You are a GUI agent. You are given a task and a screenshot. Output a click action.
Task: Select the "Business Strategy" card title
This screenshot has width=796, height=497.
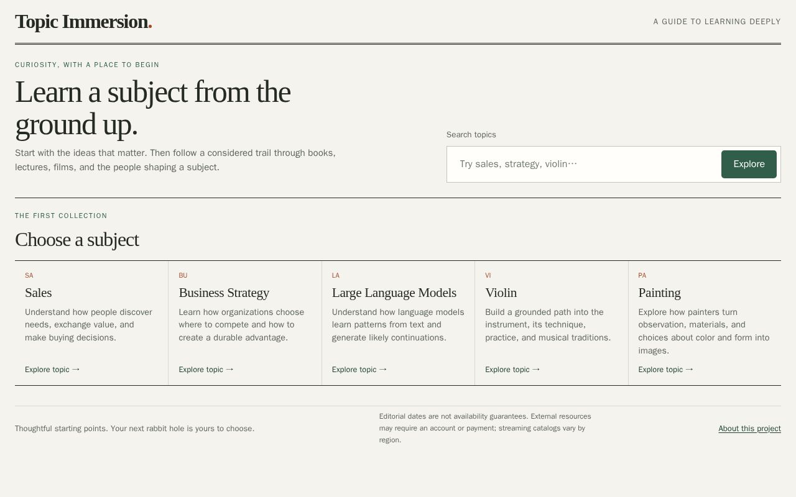[x=224, y=293]
